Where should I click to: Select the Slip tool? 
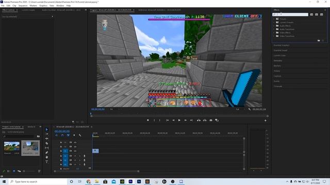click(x=47, y=148)
